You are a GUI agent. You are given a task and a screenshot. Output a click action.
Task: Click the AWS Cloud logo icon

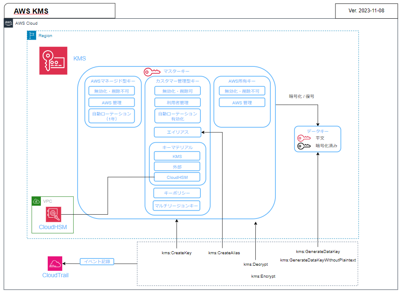point(8,23)
